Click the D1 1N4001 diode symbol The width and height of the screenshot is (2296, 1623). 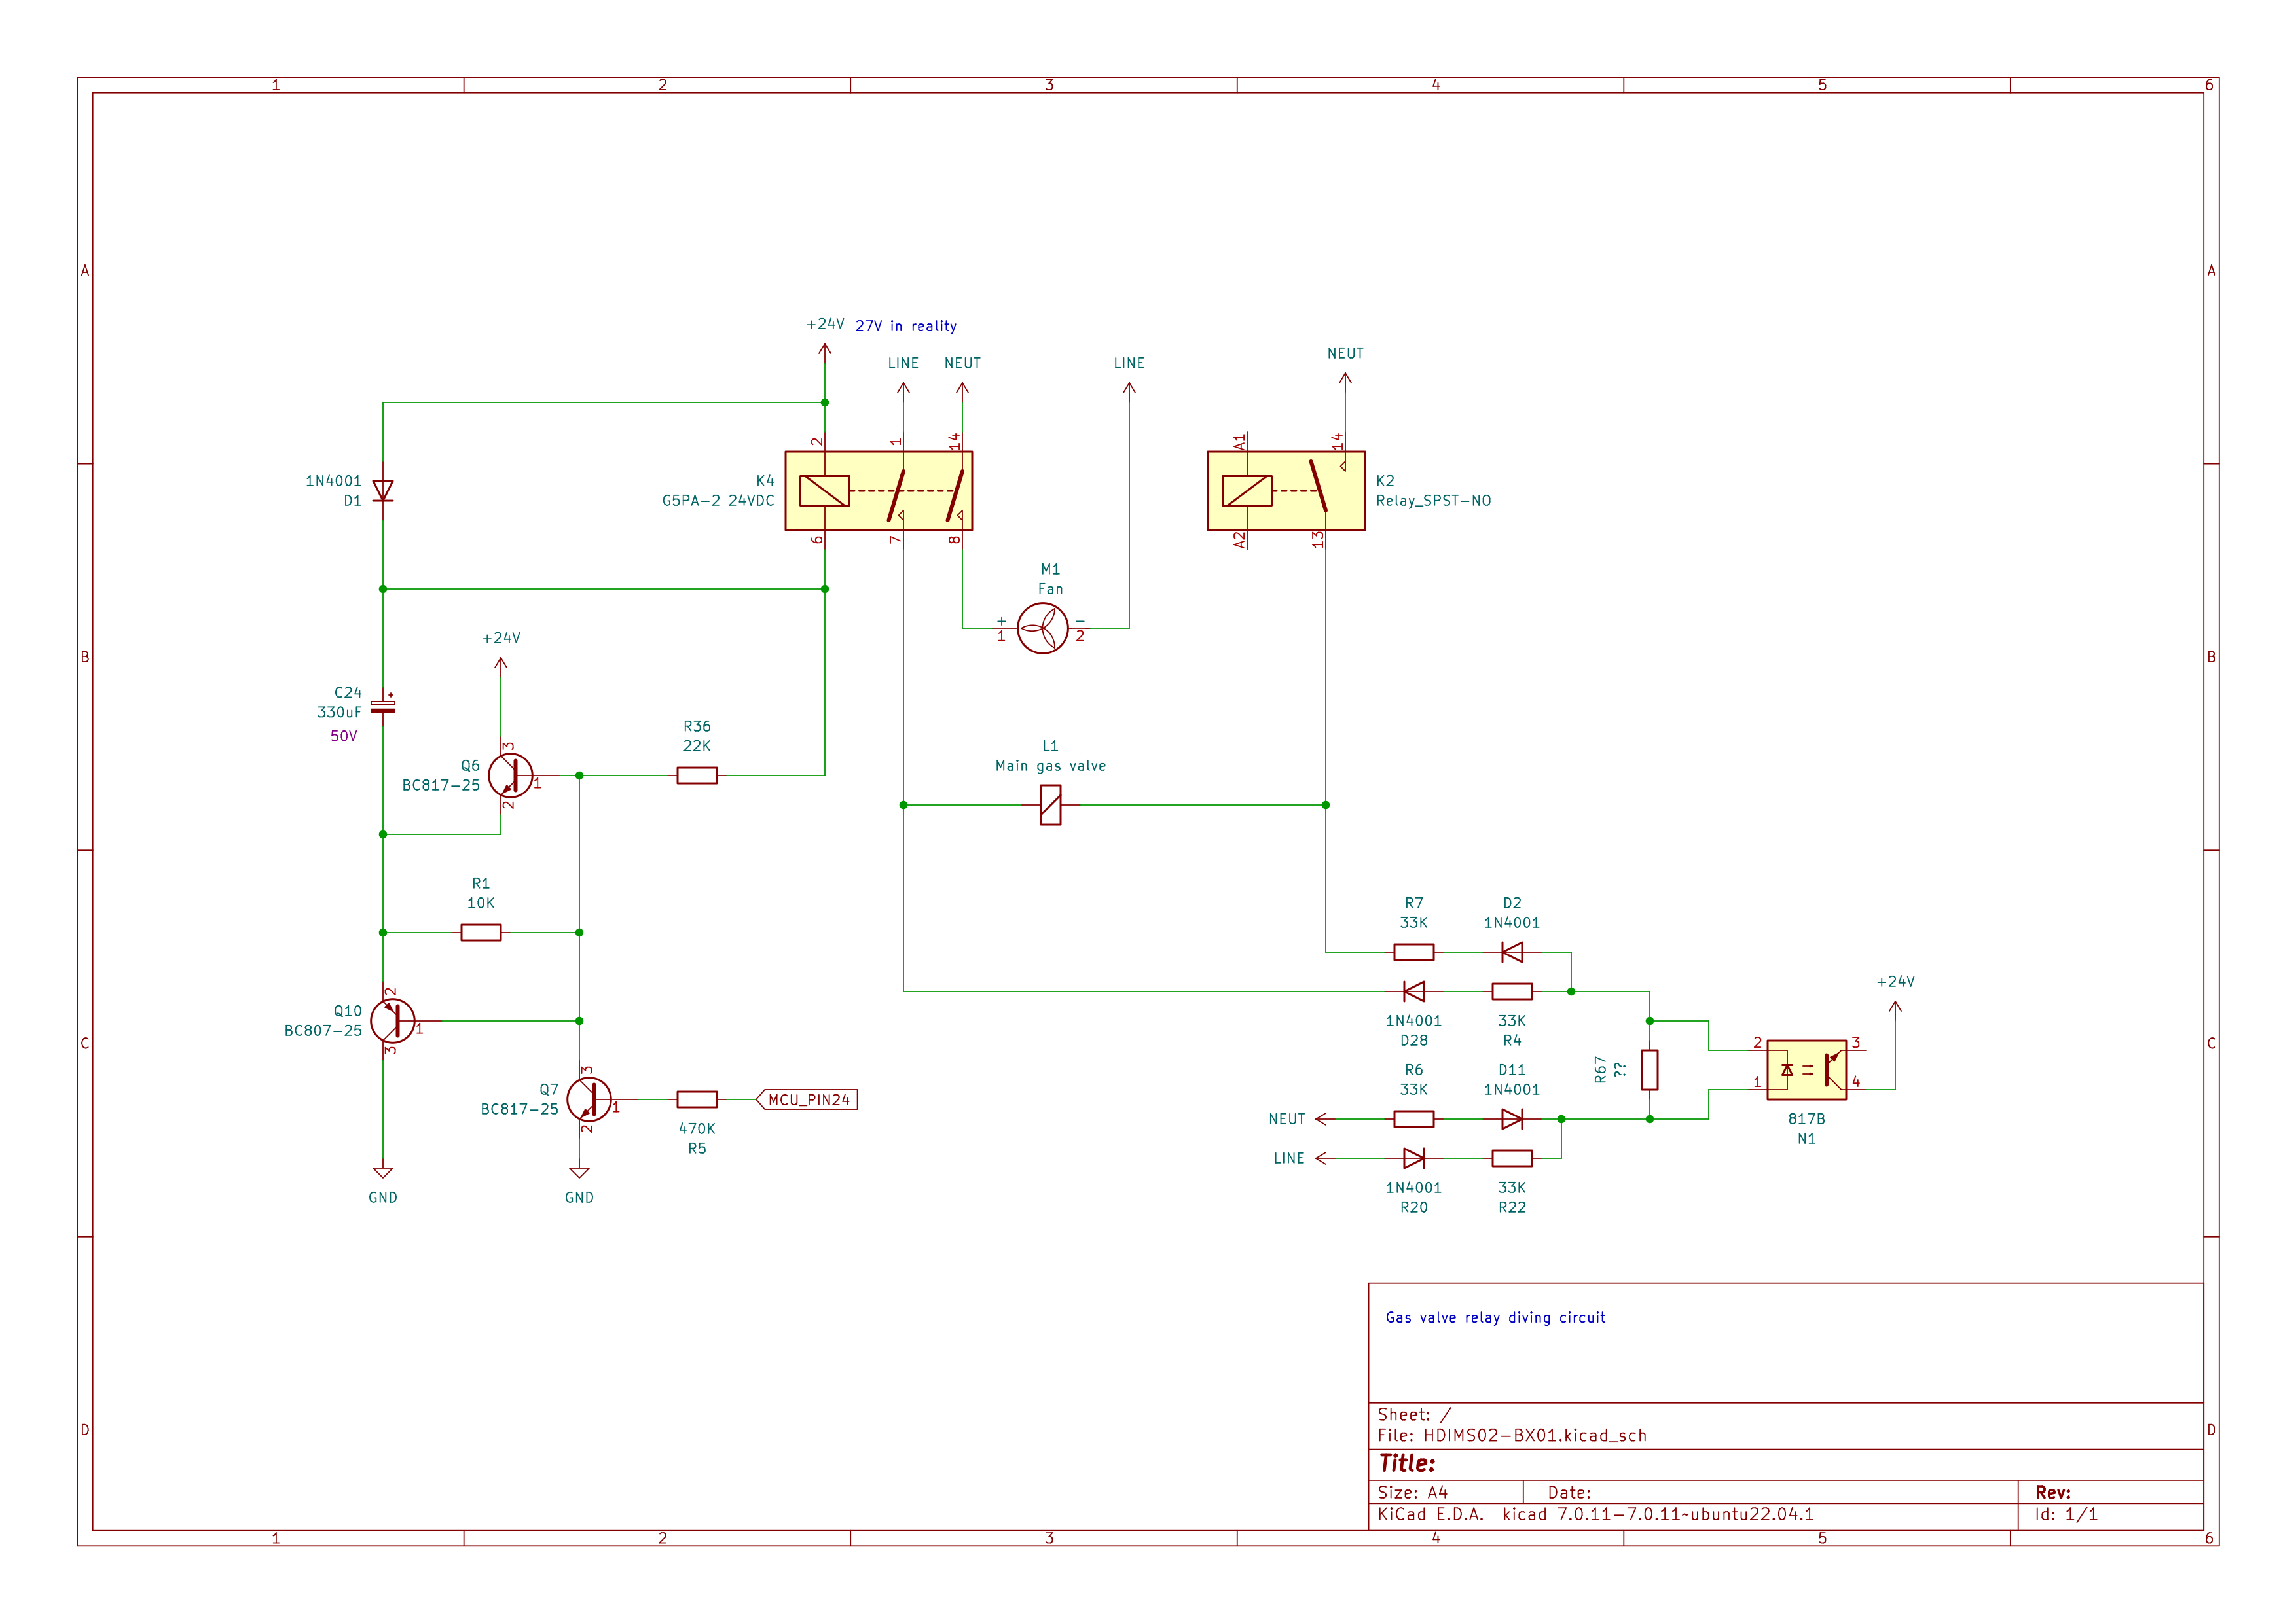pyautogui.click(x=383, y=491)
